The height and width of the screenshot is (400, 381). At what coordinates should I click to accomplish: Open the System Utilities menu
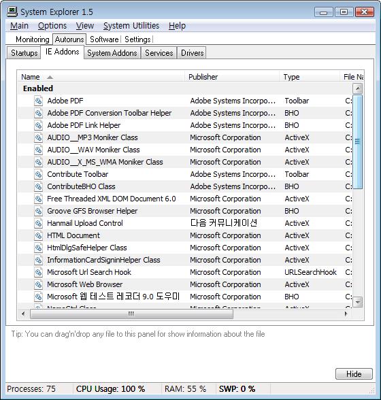pos(131,26)
